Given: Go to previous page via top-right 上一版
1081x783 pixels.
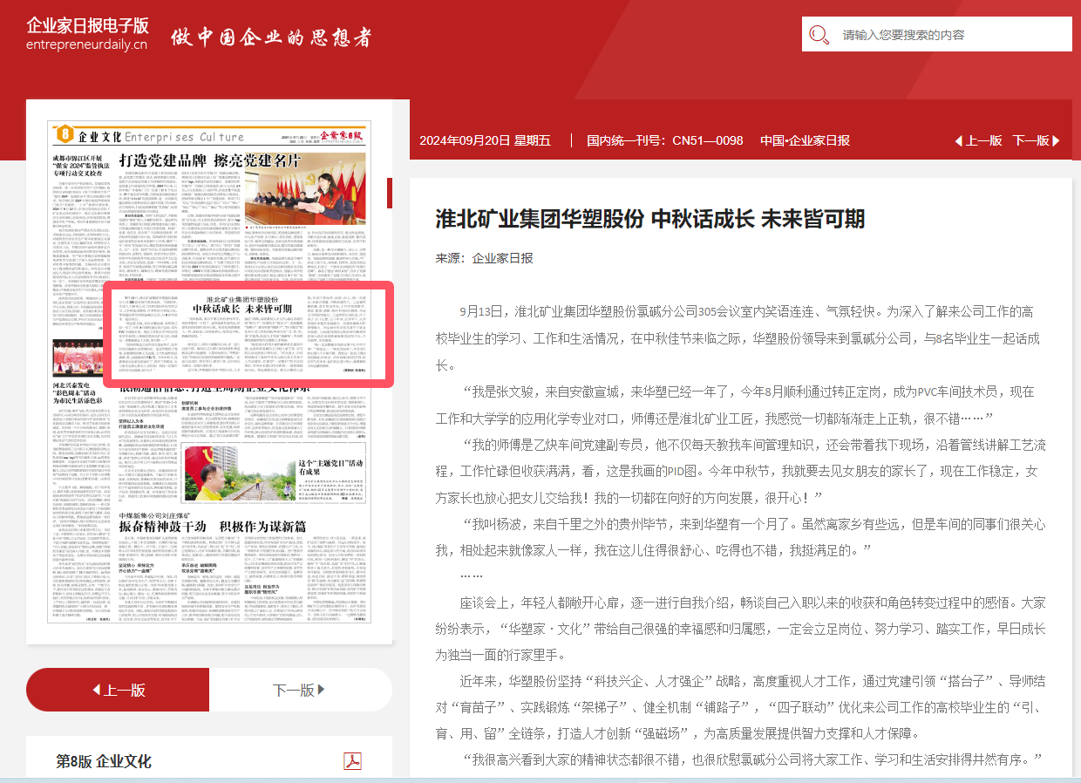Looking at the screenshot, I should pyautogui.click(x=978, y=140).
